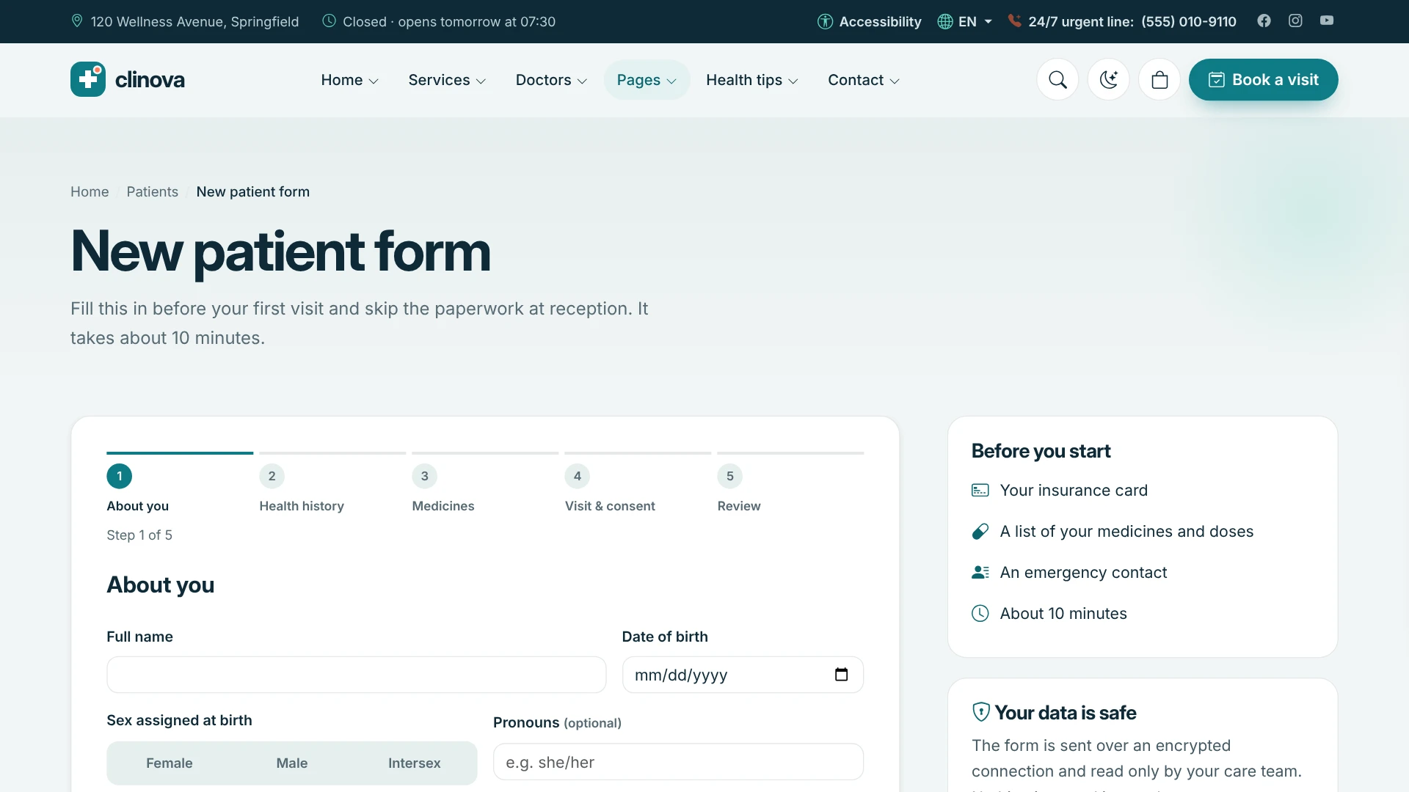The height and width of the screenshot is (792, 1409).
Task: Go to step 5 Review
Action: (x=790, y=484)
